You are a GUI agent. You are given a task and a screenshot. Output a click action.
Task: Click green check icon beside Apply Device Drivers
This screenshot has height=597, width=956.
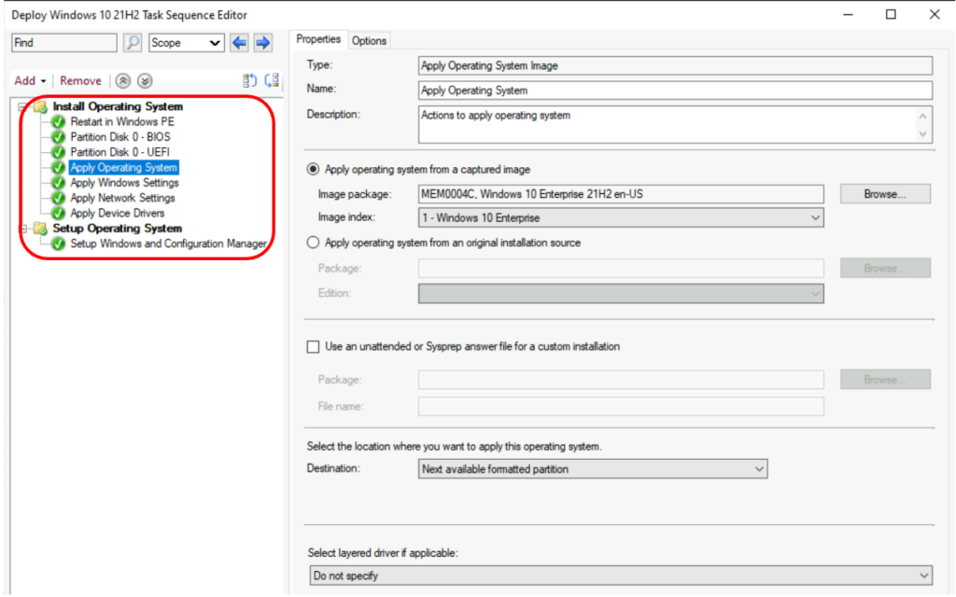59,214
